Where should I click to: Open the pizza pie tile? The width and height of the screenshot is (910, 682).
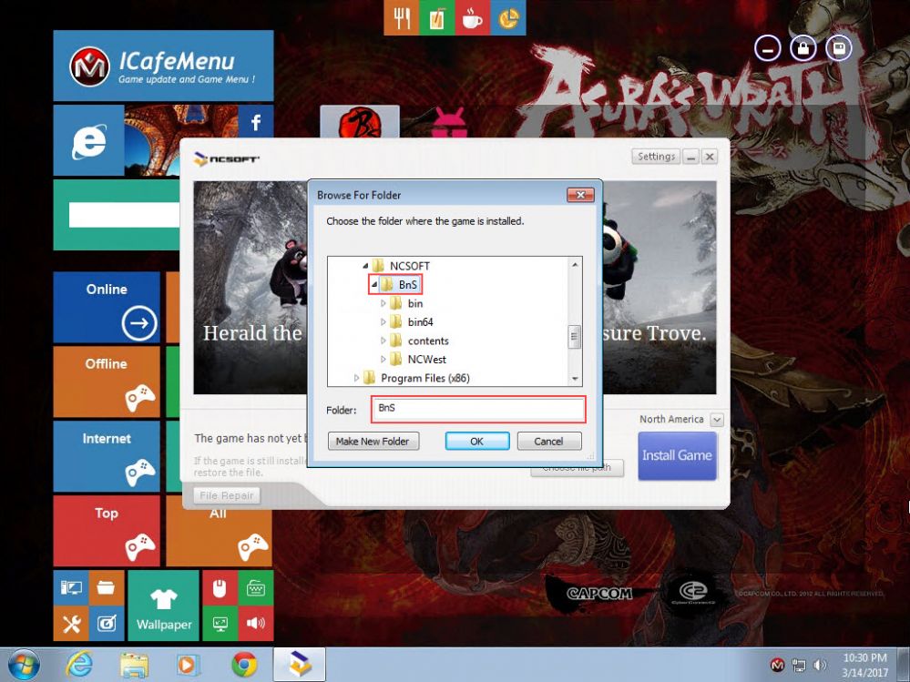pyautogui.click(x=507, y=17)
